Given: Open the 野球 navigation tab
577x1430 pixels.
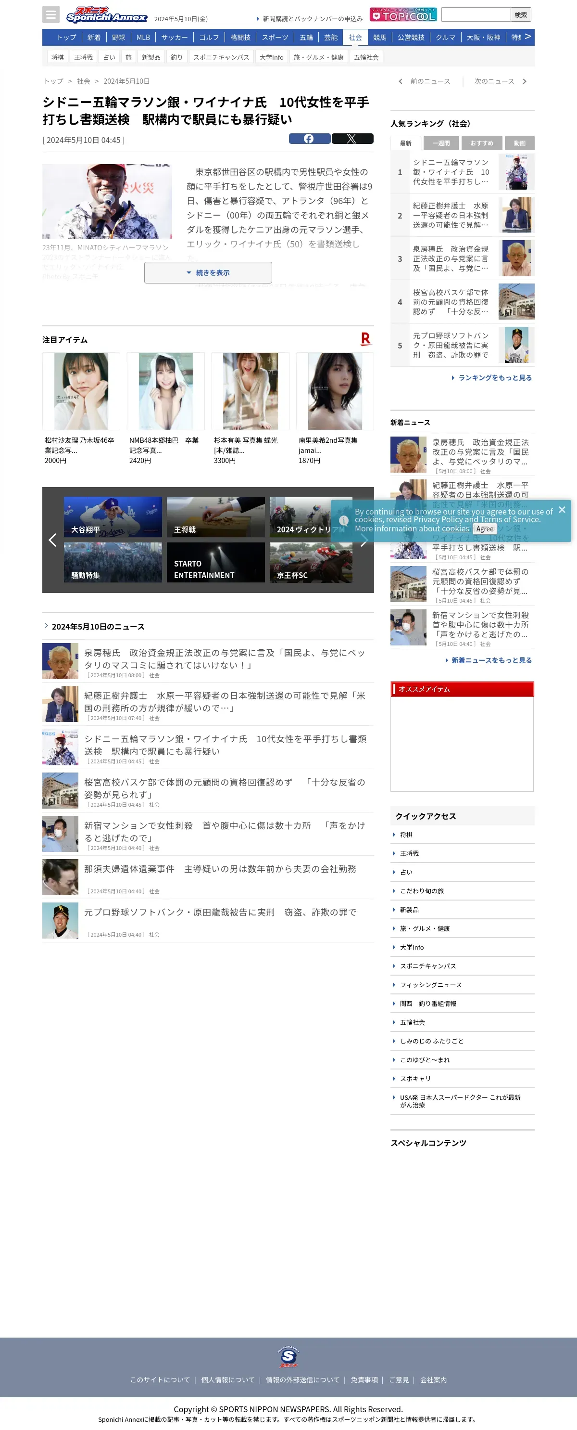Looking at the screenshot, I should (x=119, y=37).
